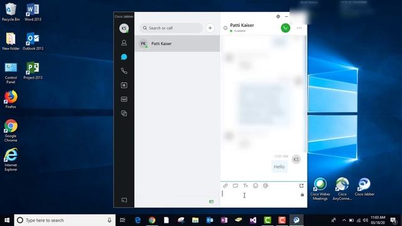Open Meetings calendar tab in Jabber

[124, 85]
